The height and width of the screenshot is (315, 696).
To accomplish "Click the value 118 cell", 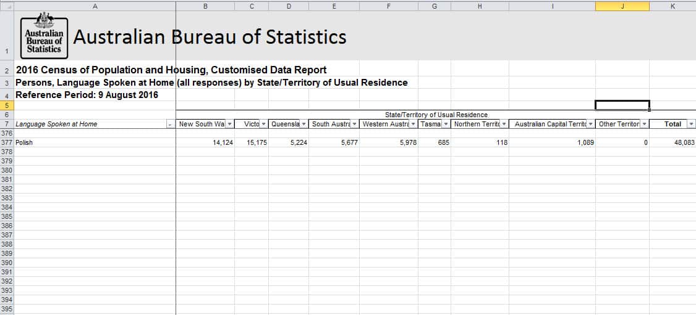I will pyautogui.click(x=480, y=142).
